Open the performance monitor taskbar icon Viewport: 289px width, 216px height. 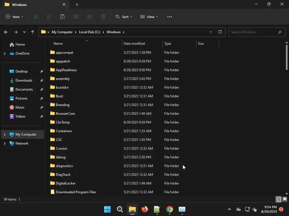tap(182, 209)
